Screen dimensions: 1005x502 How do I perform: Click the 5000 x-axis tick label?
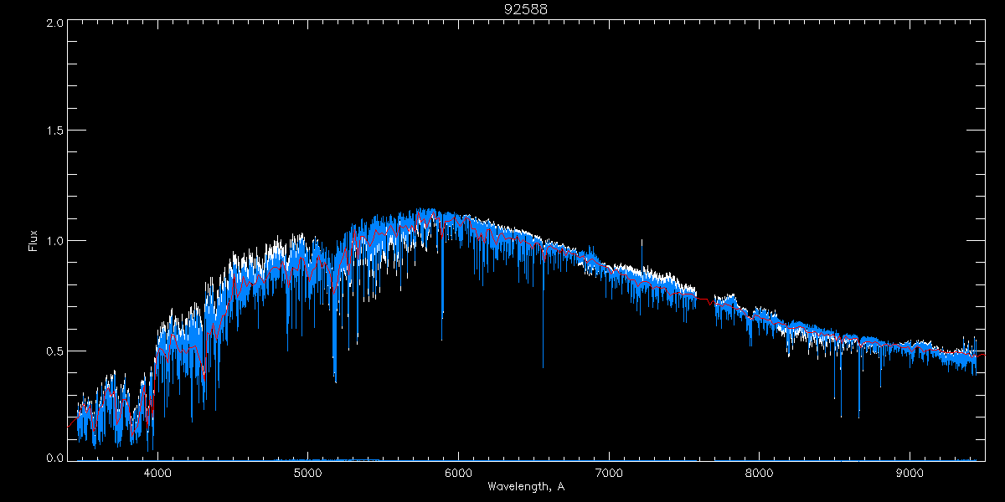click(x=308, y=474)
